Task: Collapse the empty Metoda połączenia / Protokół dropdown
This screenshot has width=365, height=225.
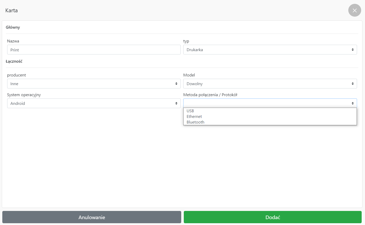Action: pyautogui.click(x=267, y=103)
